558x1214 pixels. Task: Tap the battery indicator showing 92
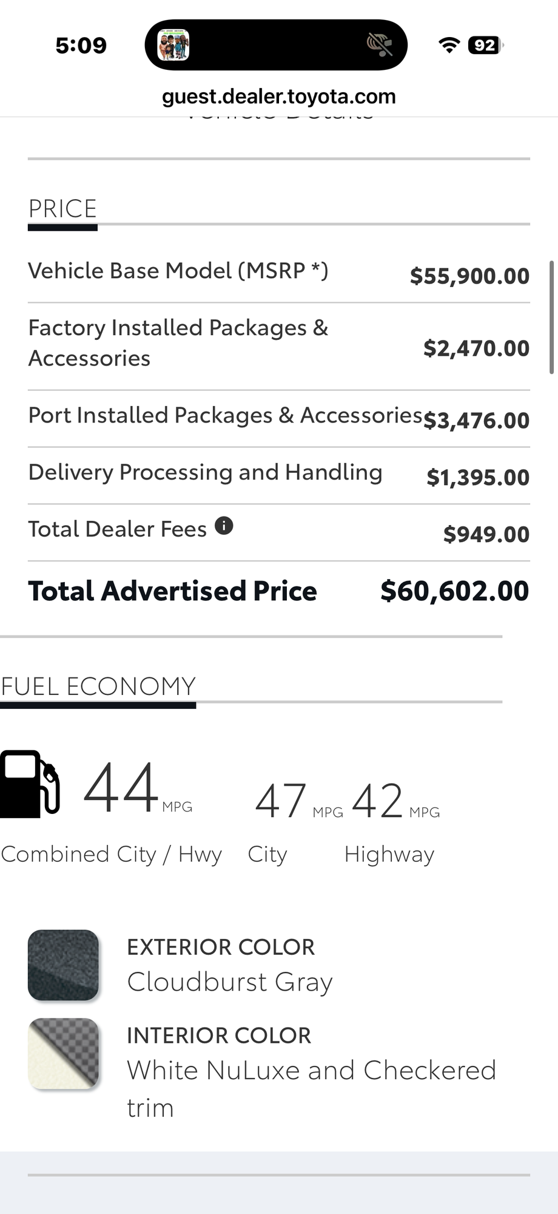[x=486, y=45]
